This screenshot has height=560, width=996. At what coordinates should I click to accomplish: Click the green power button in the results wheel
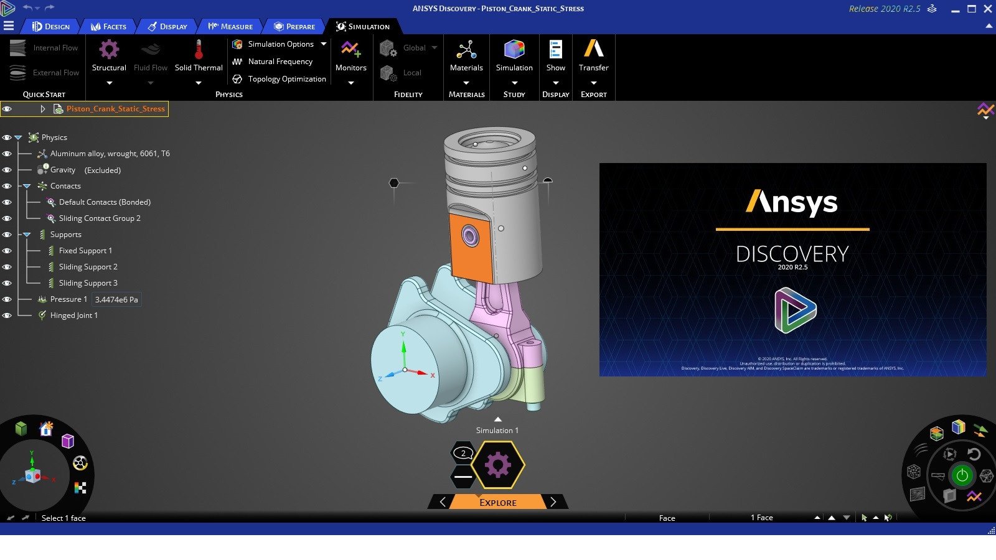(x=962, y=476)
